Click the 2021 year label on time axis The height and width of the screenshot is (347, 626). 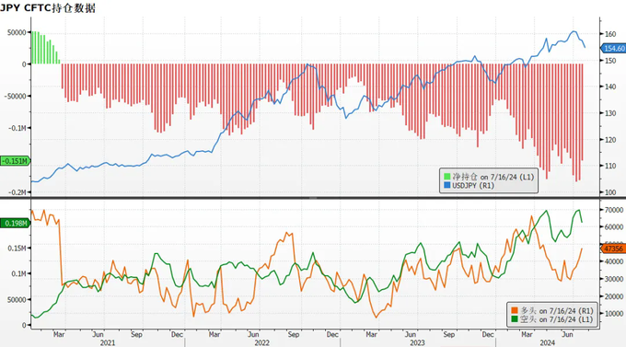[x=108, y=343]
